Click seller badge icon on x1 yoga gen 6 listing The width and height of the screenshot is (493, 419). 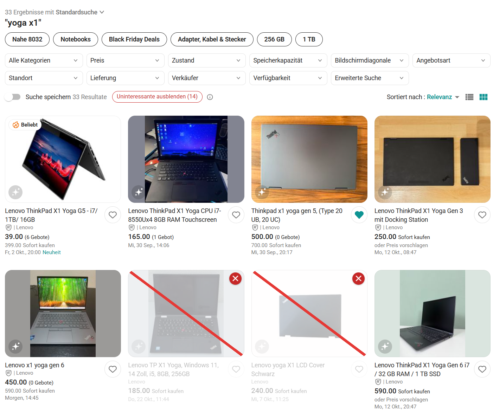tap(8, 373)
